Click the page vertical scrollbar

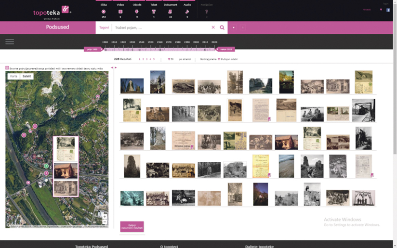point(395,78)
